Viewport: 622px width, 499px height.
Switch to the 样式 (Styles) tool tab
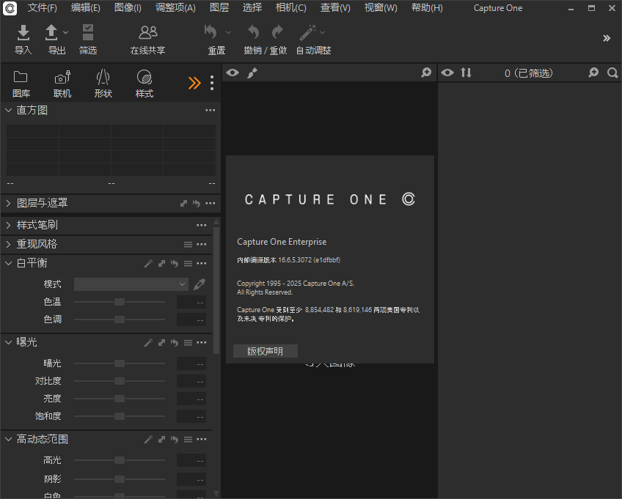144,82
